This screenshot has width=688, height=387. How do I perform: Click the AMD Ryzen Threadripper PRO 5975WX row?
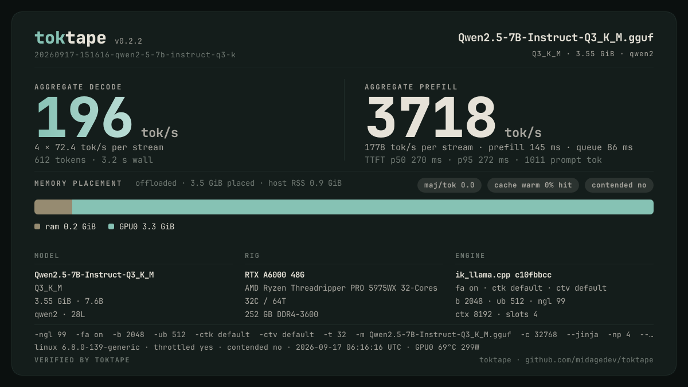coord(341,288)
